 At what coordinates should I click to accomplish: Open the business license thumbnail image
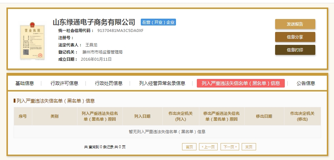32,41
